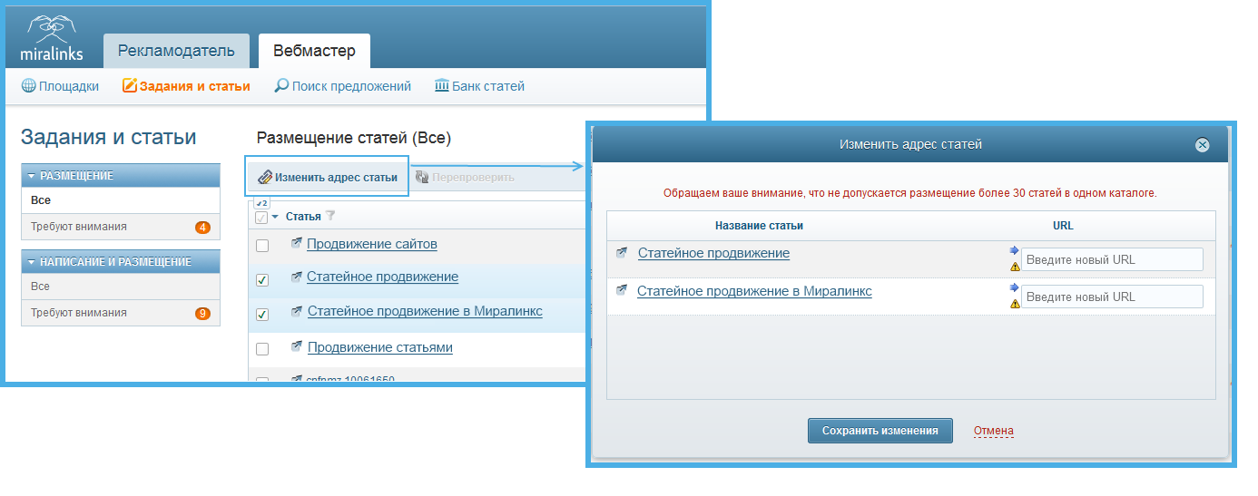The width and height of the screenshot is (1258, 496).
Task: Switch to the Рекламодатель tab
Action: 176,51
